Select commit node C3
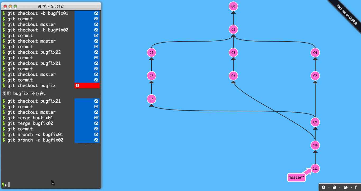This screenshot has height=191, width=361. click(233, 53)
